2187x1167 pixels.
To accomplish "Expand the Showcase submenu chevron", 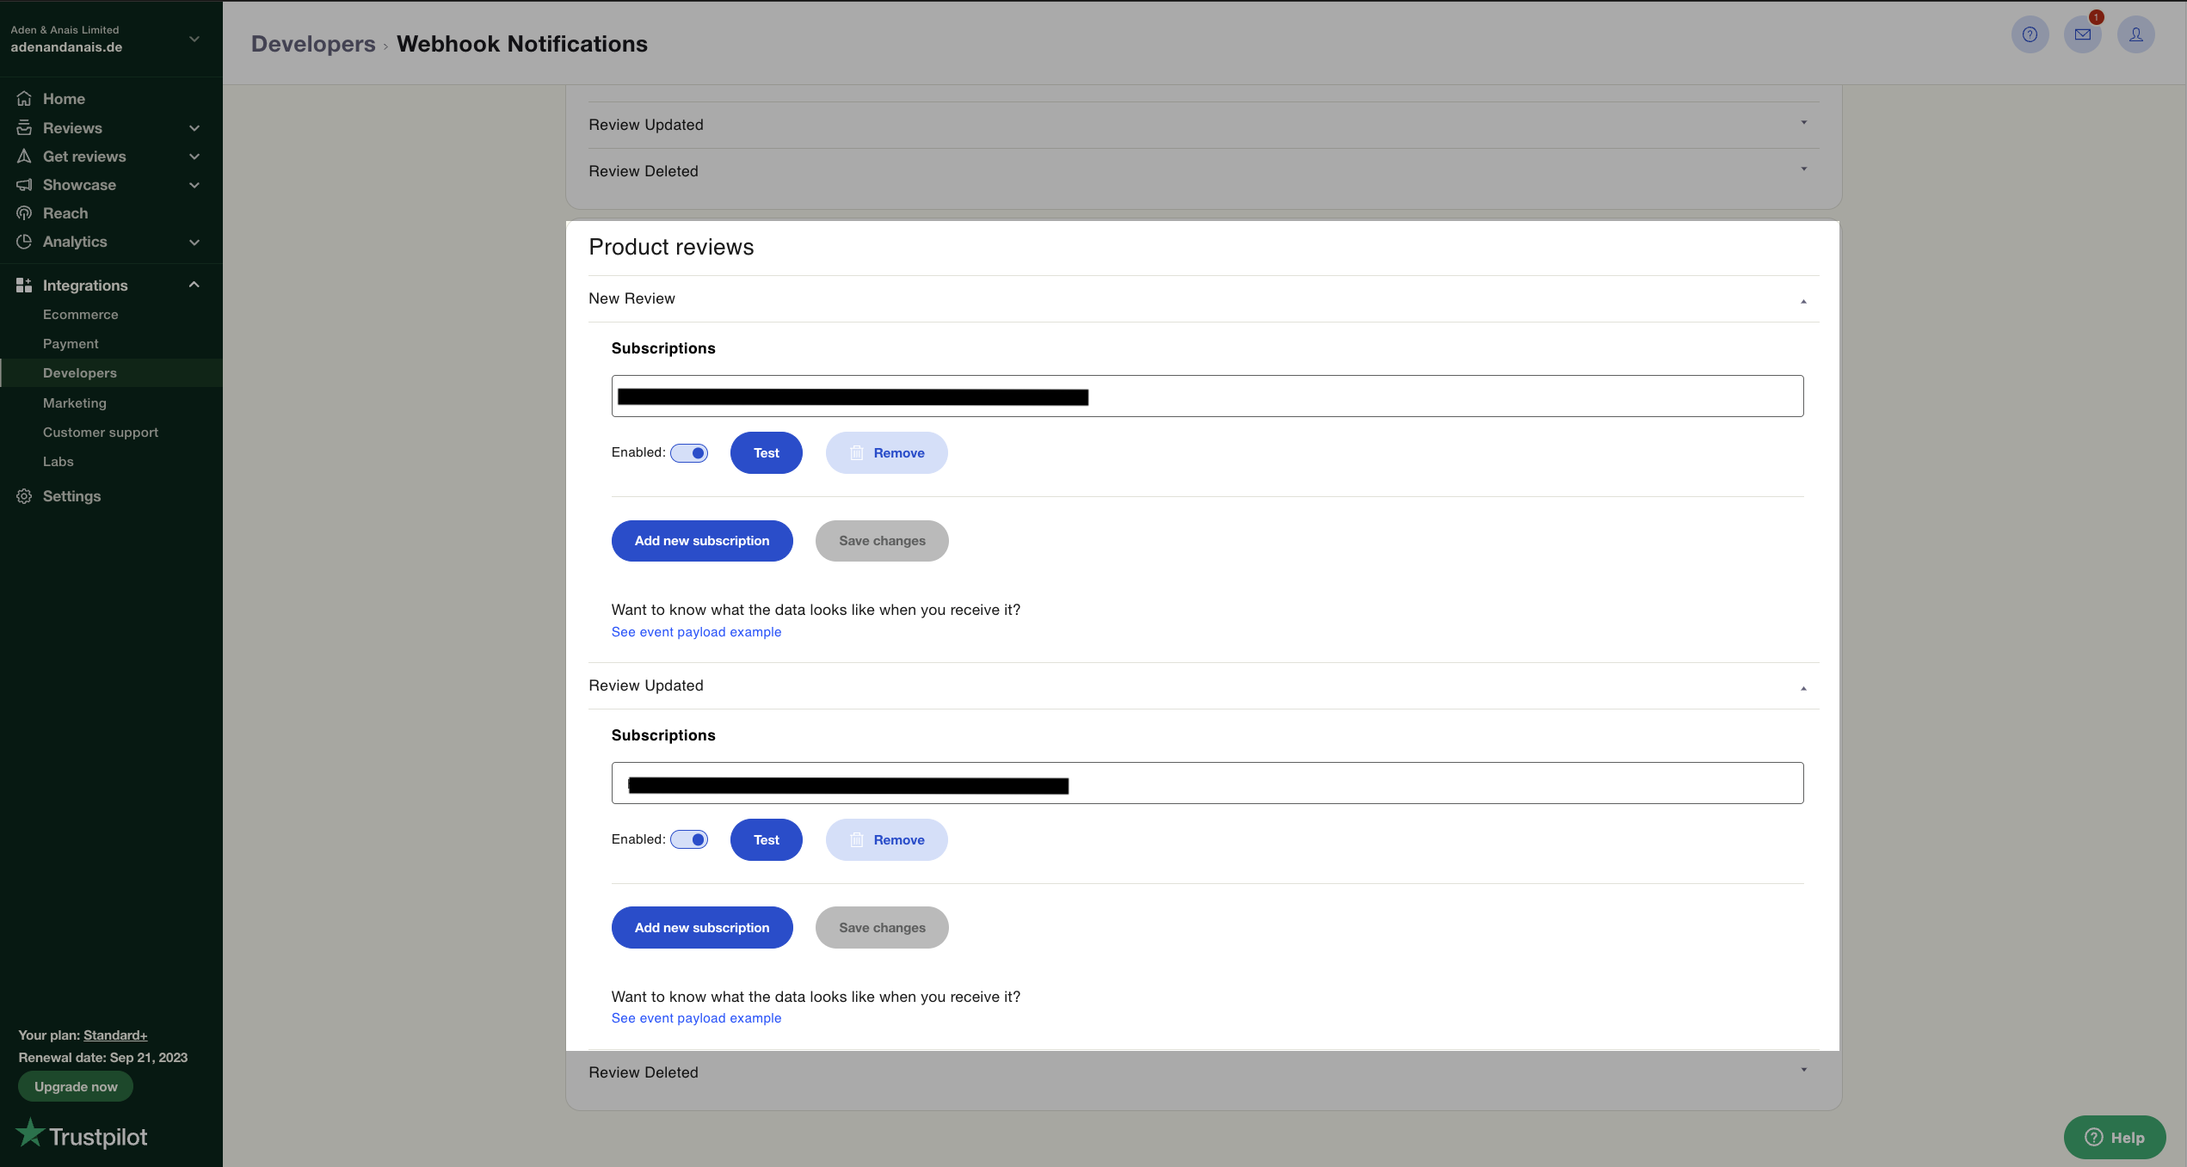I will pos(194,185).
